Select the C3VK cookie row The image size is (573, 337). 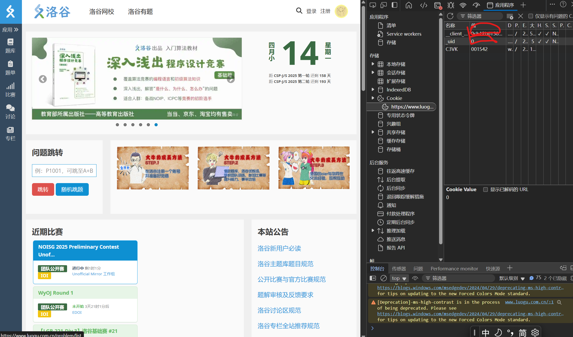click(x=508, y=49)
